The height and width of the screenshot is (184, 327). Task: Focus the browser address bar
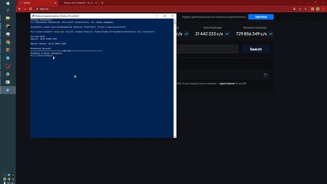[x=162, y=9]
